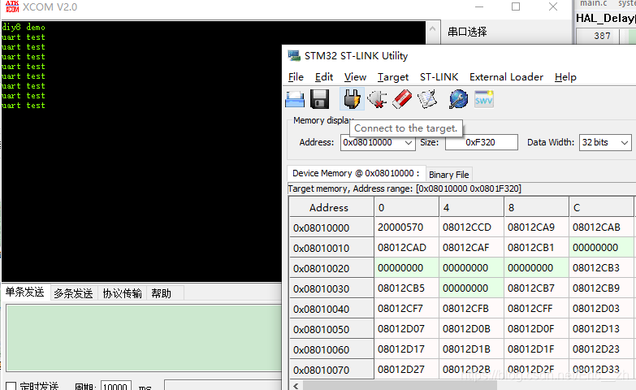Click the Disconnect from target icon
This screenshot has height=390, width=636.
tap(377, 99)
